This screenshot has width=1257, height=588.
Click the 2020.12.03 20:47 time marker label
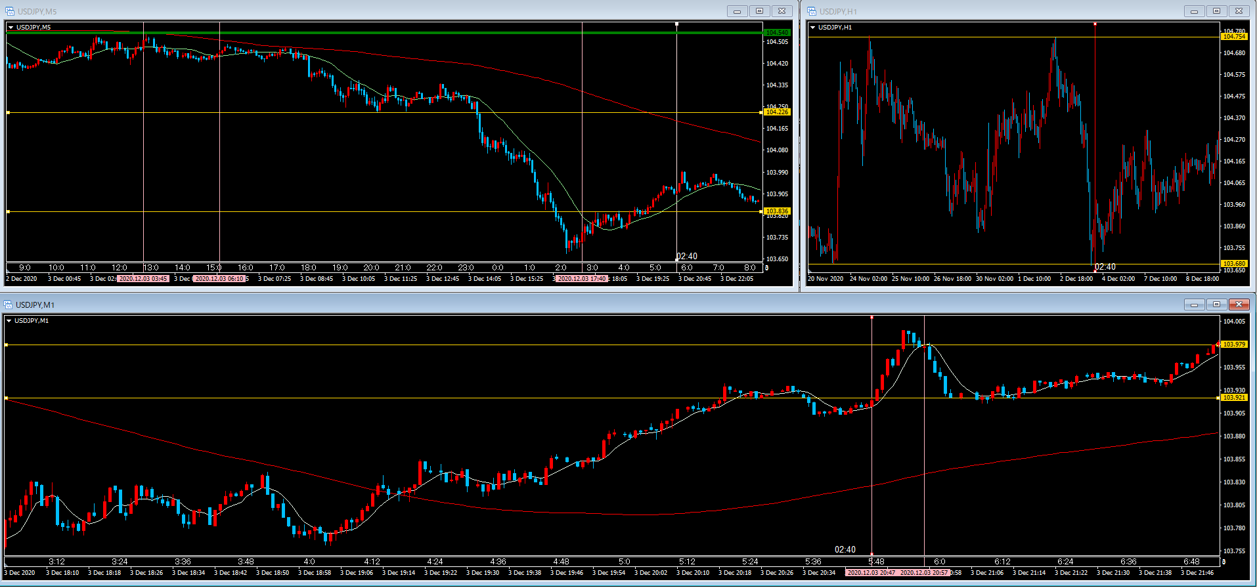[871, 573]
